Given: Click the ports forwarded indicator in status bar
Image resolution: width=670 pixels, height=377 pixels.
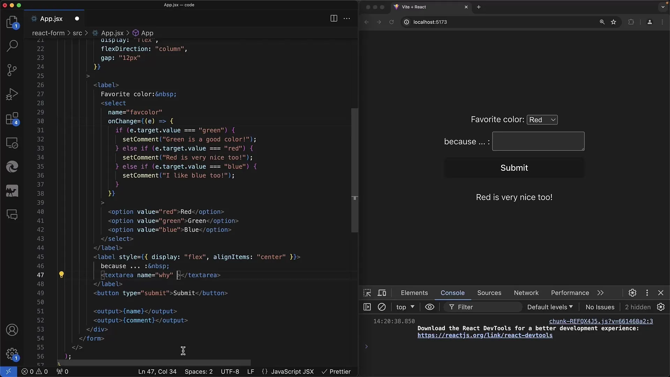Looking at the screenshot, I should [x=62, y=371].
